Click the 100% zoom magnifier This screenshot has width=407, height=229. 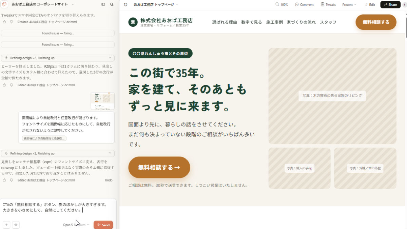point(282,5)
